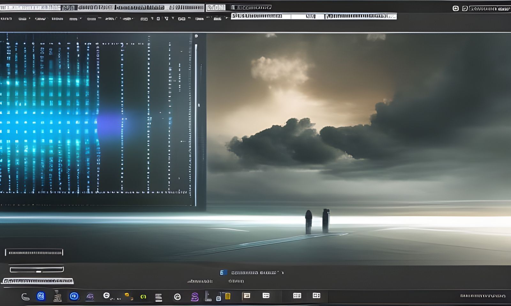511x306 pixels.
Task: Select the crescent-shaped icon at the taskbar's left end
Action: click(x=26, y=297)
